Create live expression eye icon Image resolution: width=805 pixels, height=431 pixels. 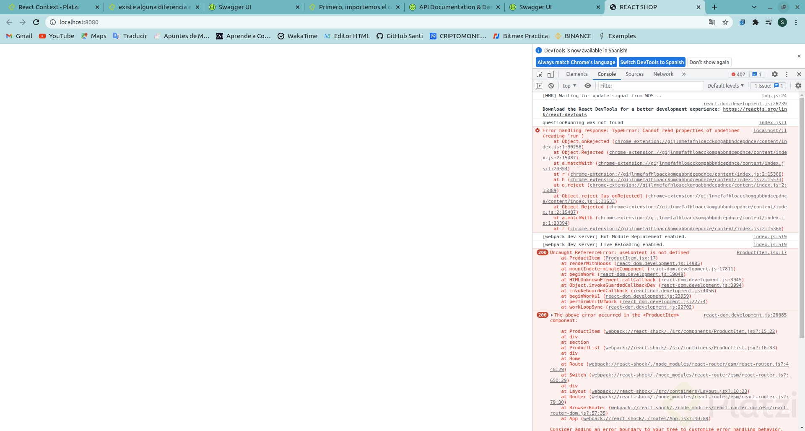pyautogui.click(x=588, y=86)
